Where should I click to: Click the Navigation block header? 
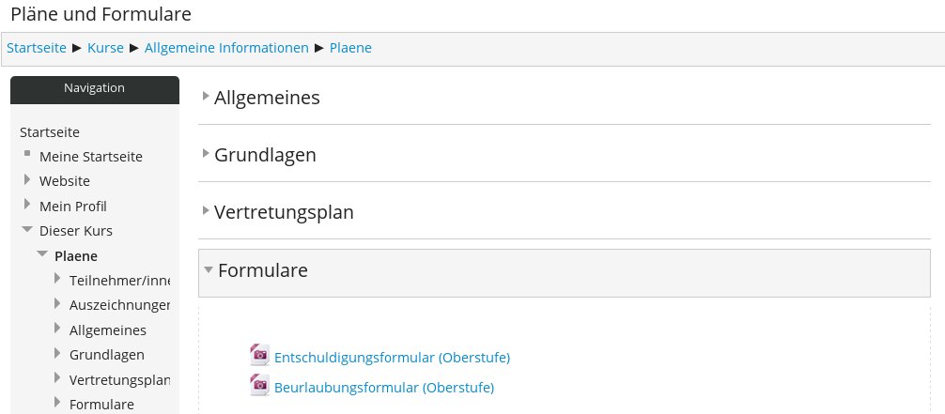point(94,88)
